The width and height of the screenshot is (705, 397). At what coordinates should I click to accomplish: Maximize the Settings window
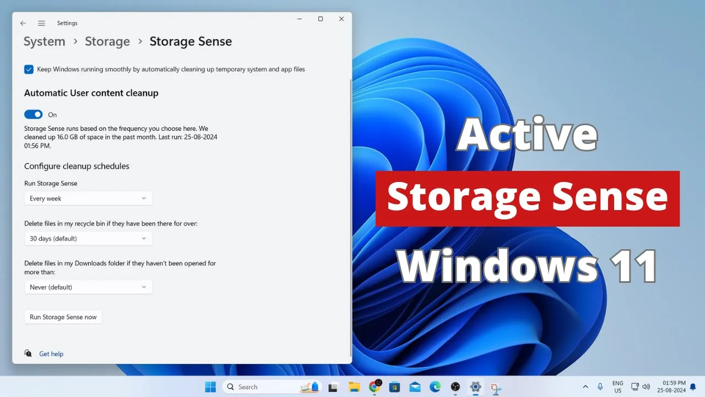(x=321, y=19)
